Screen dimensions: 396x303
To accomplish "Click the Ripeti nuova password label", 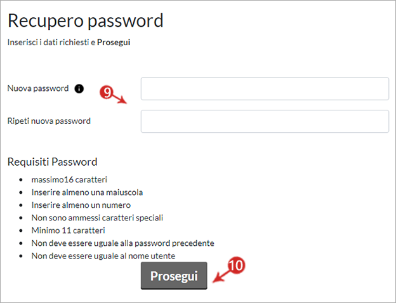I will click(x=49, y=121).
